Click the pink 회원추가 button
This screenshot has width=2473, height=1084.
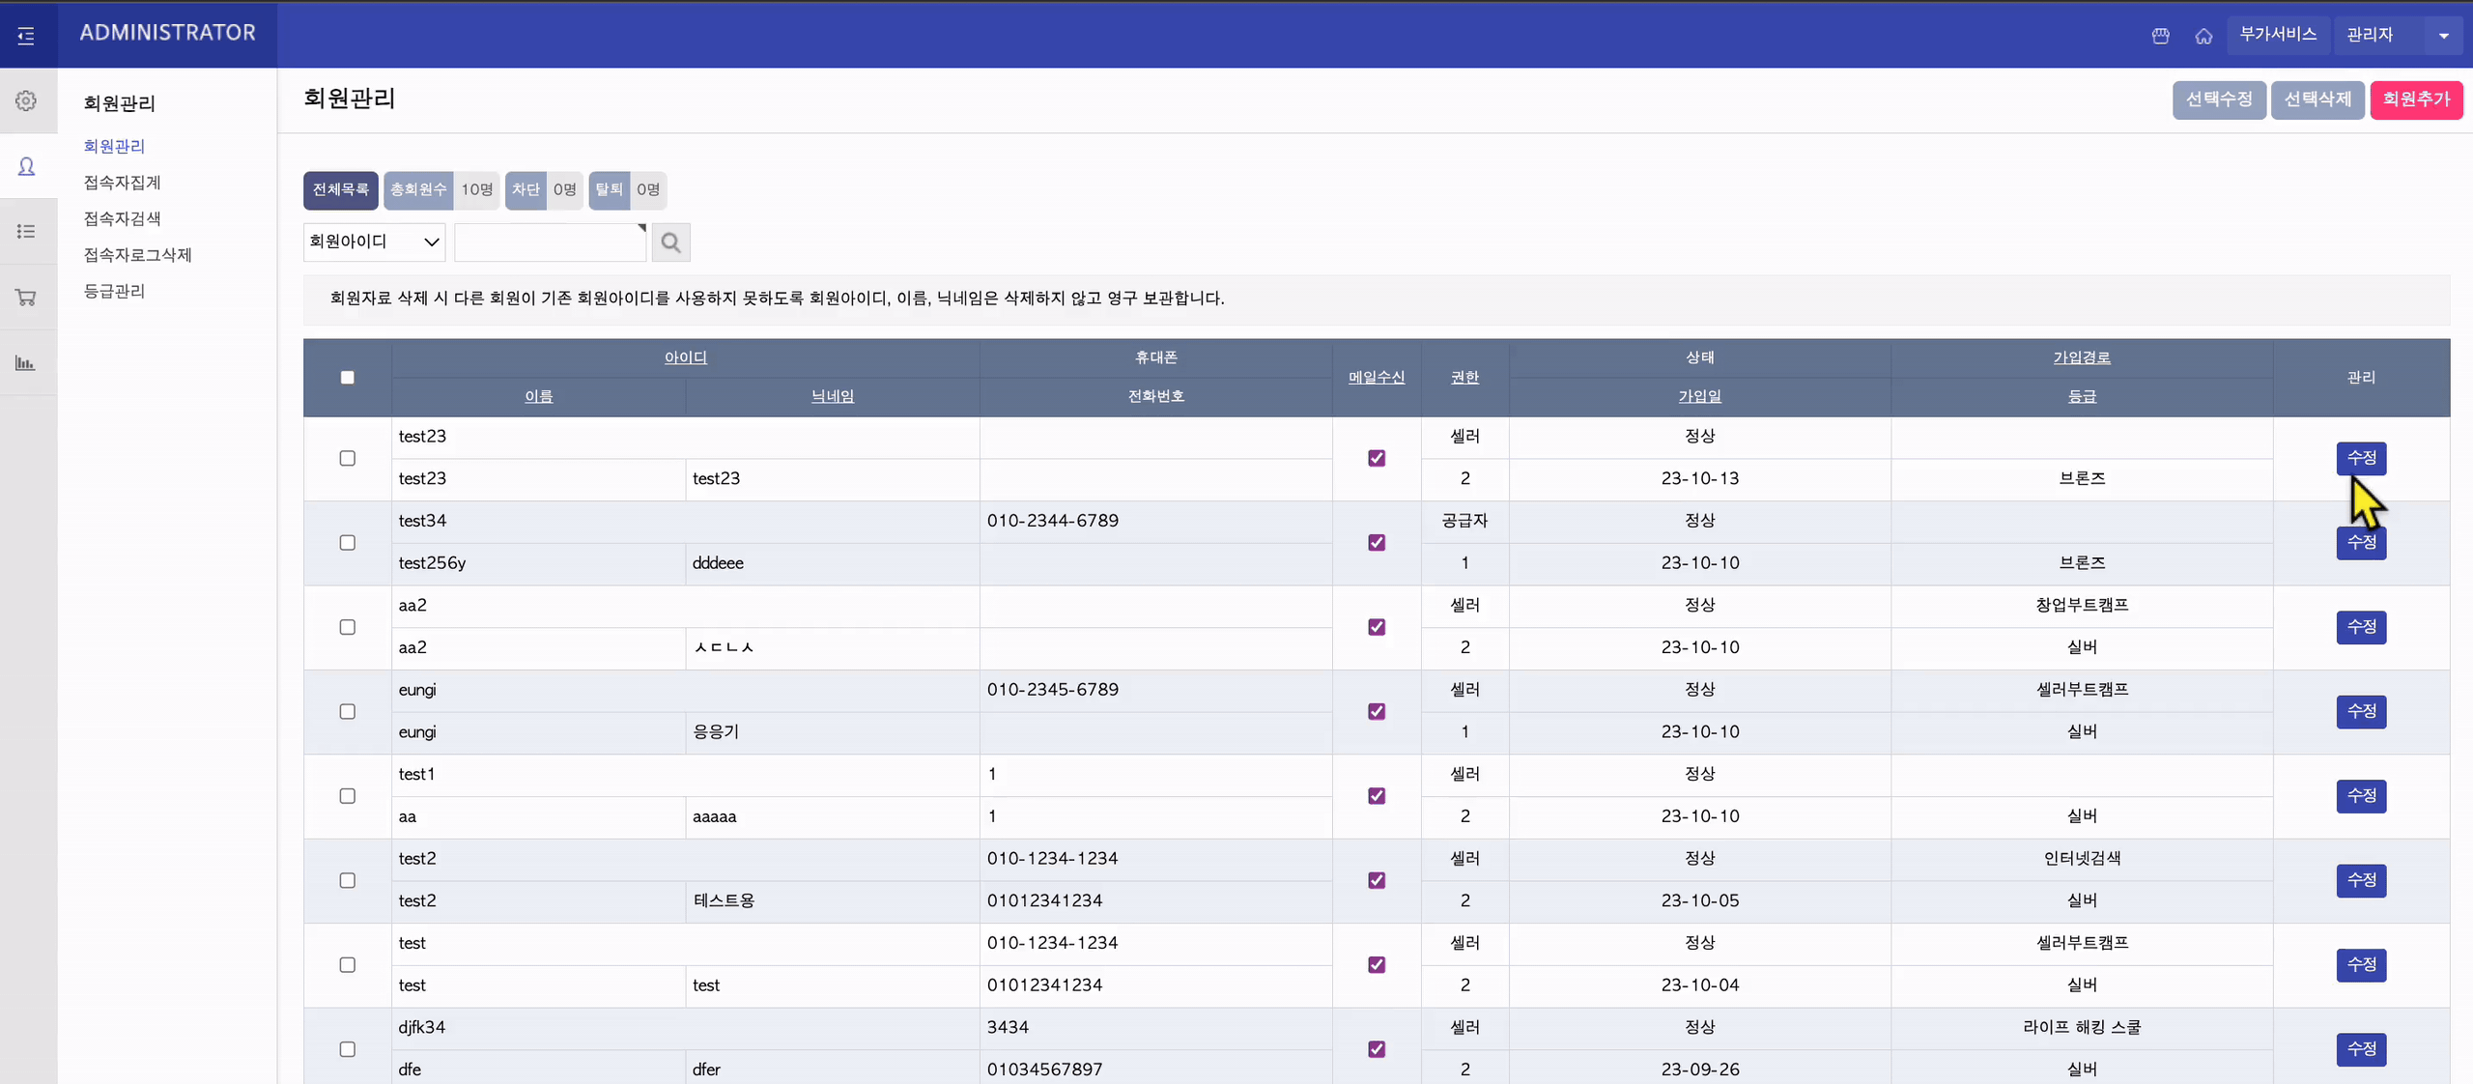[x=2415, y=100]
